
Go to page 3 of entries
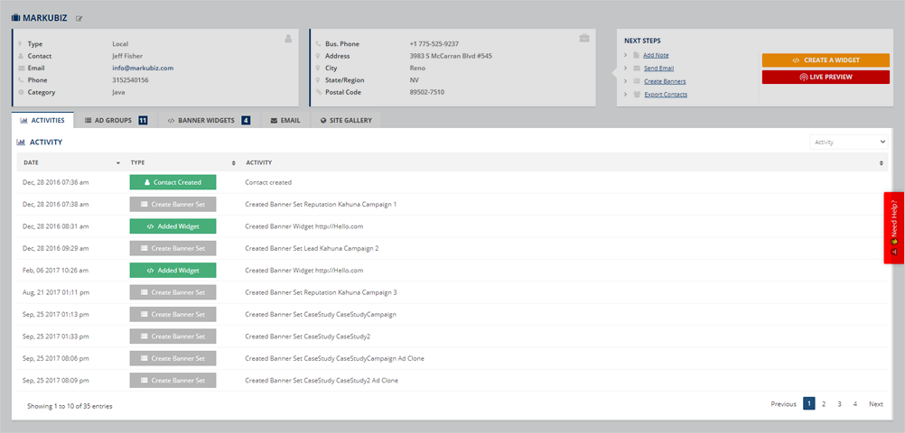pos(839,404)
